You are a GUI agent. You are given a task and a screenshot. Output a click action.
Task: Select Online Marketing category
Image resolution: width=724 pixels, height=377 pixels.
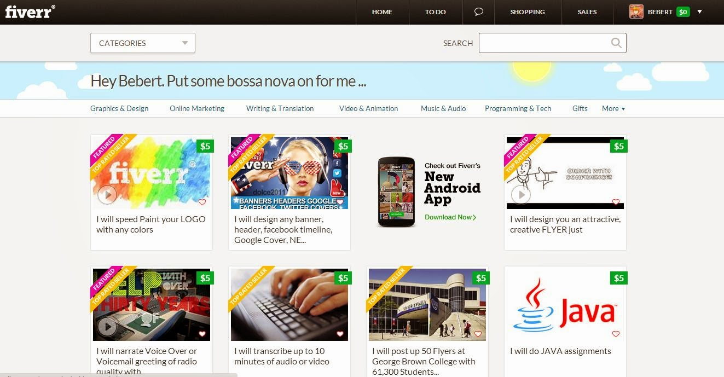(197, 108)
